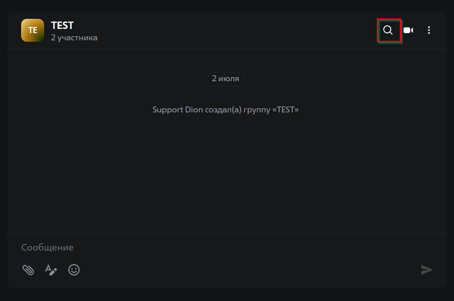The width and height of the screenshot is (454, 301).
Task: Toggle the text formatting tool
Action: tap(51, 270)
